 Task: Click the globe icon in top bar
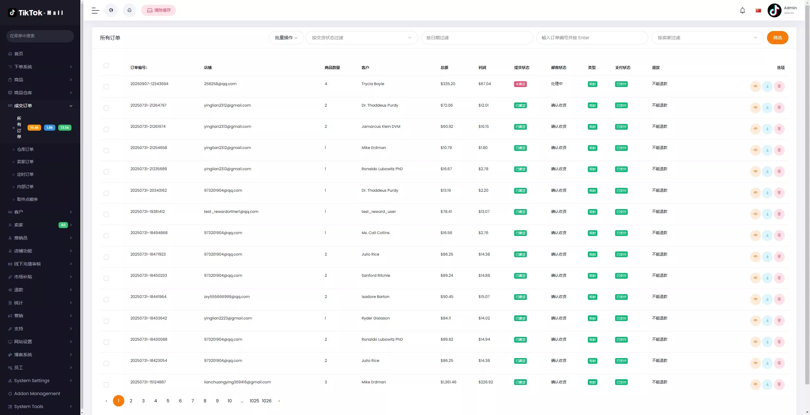pos(111,10)
